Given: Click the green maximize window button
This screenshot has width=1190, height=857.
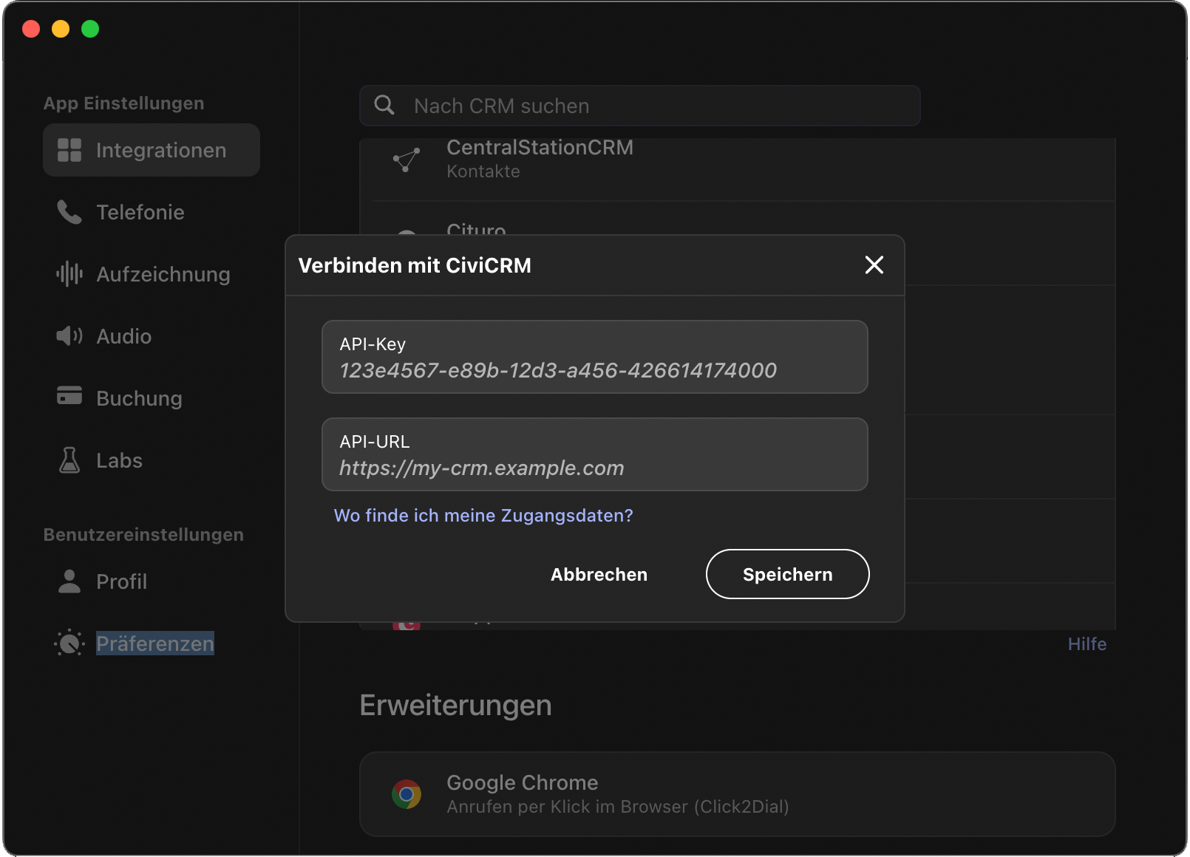Looking at the screenshot, I should pos(90,29).
